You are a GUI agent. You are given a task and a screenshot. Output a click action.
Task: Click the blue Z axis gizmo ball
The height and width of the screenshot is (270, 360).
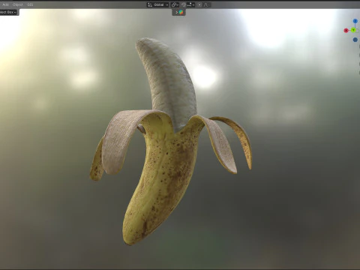(355, 21)
